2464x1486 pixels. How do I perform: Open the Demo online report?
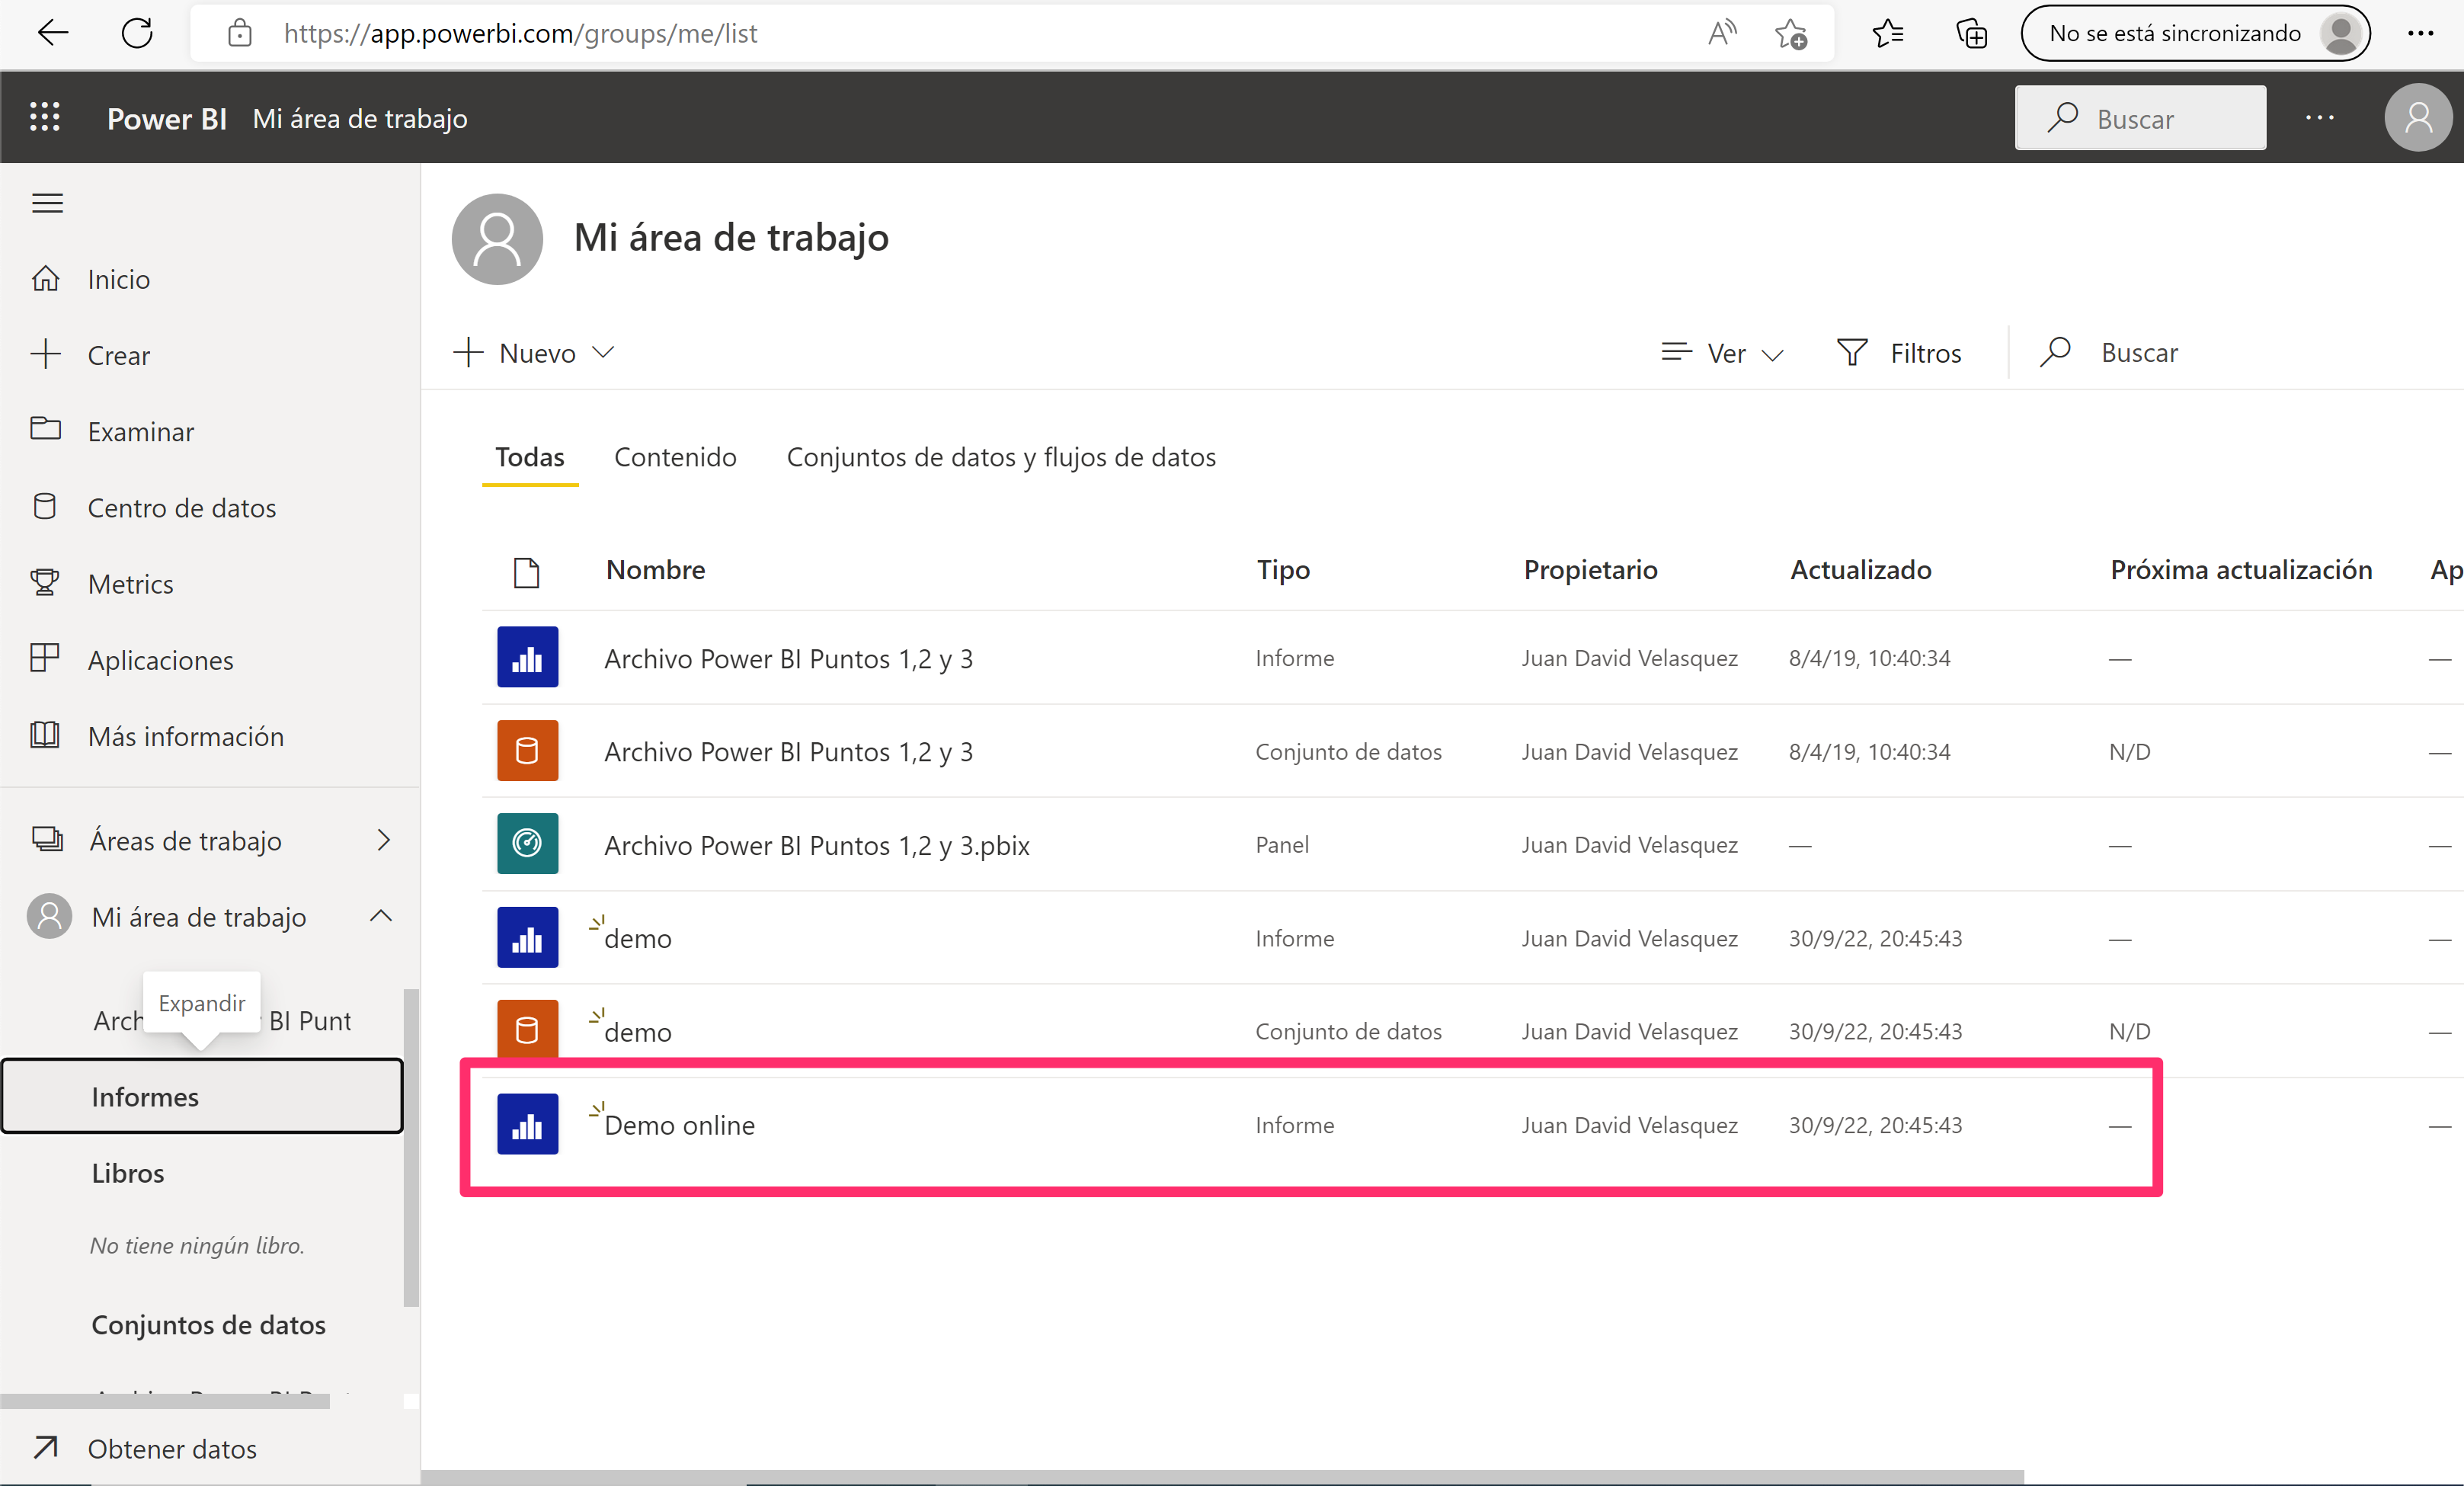click(x=679, y=1125)
